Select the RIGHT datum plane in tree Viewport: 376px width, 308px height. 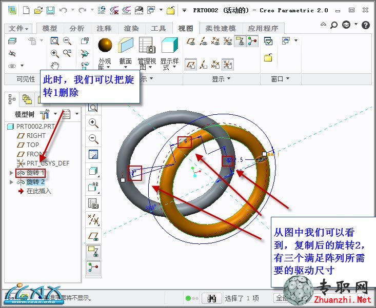[31, 136]
